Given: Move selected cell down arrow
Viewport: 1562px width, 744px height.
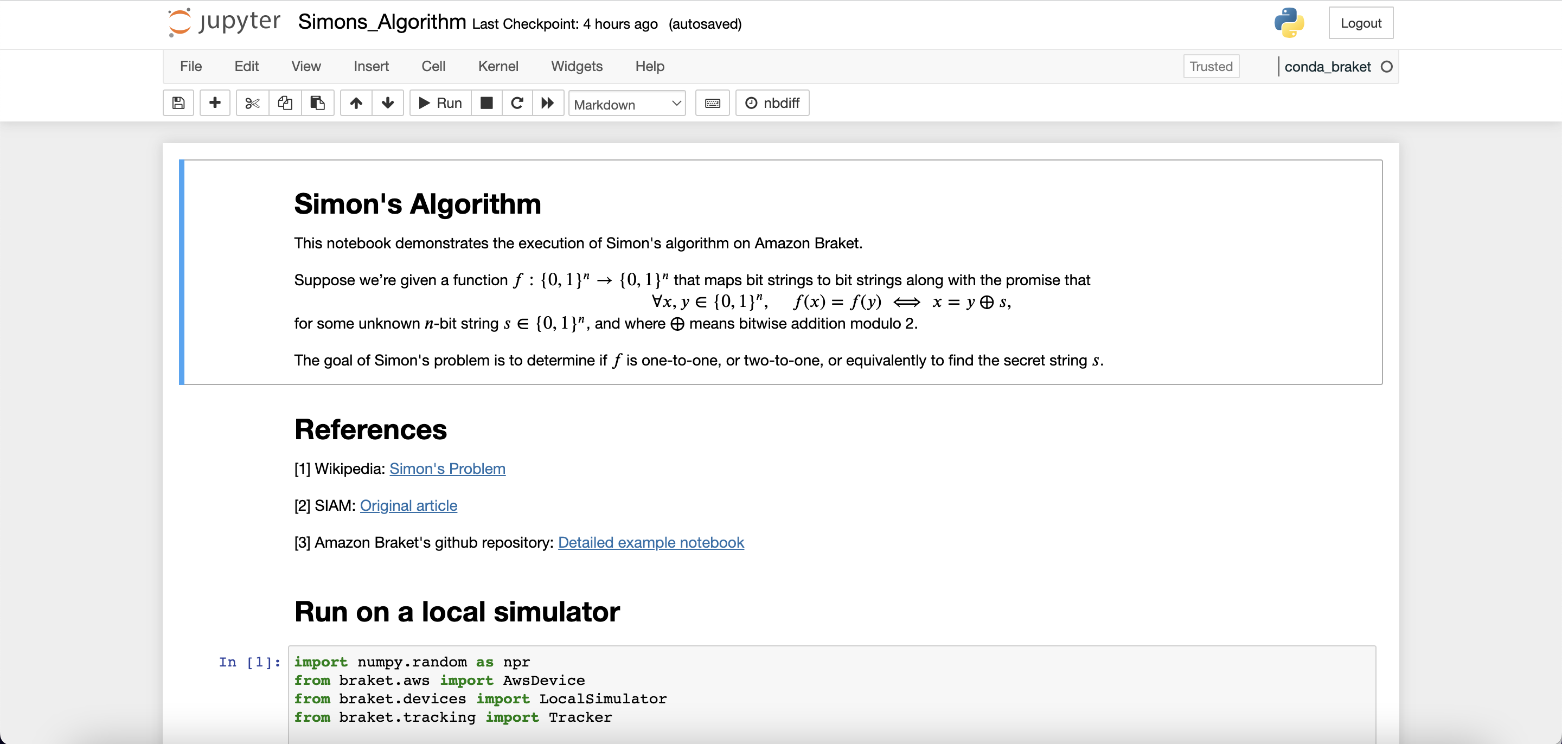Looking at the screenshot, I should point(387,103).
